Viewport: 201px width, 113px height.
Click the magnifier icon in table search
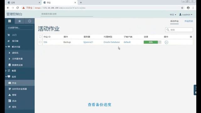[168, 30]
